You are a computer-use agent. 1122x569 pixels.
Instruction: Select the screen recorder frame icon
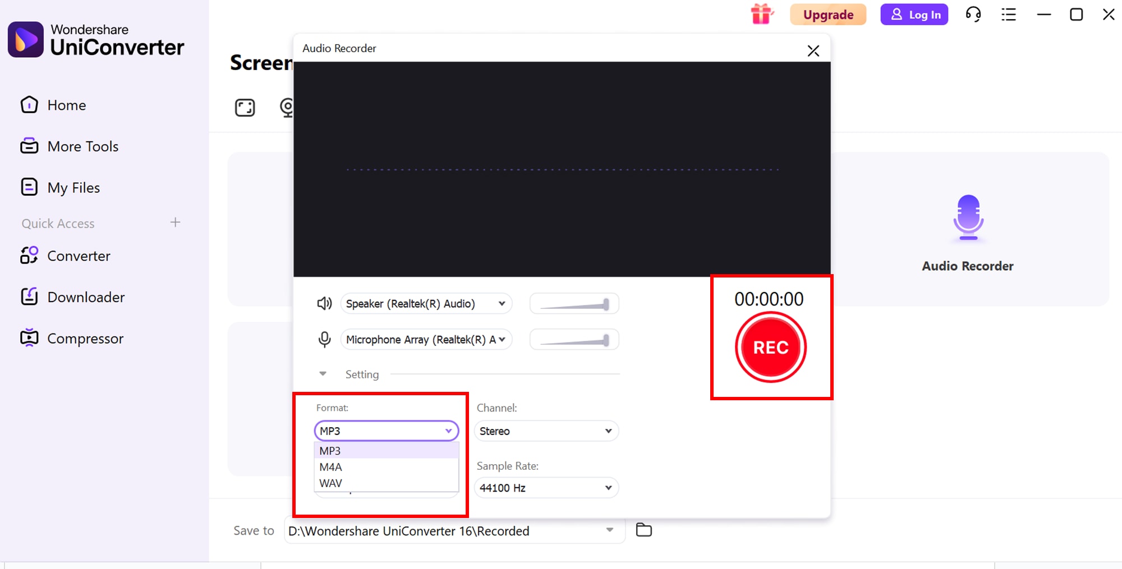245,108
